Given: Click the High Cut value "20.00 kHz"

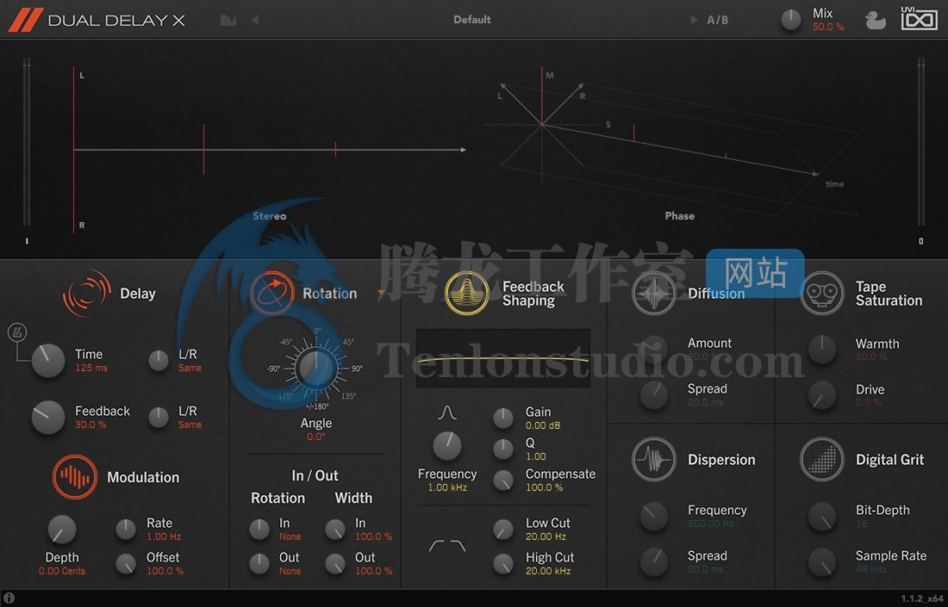Looking at the screenshot, I should coord(548,571).
